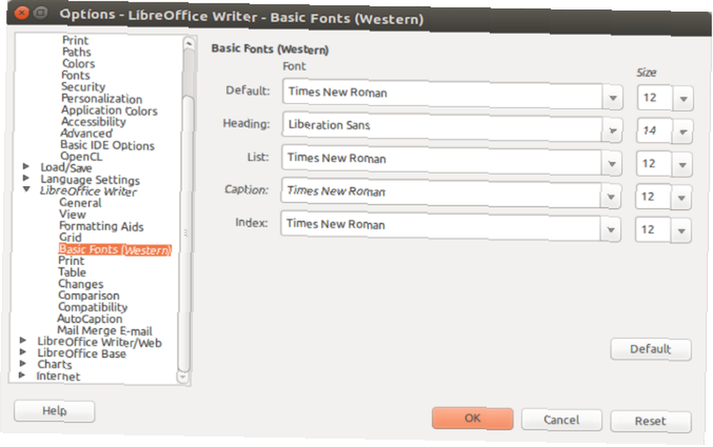713x447 pixels.
Task: Open the List size dropdown arrow
Action: tap(682, 165)
